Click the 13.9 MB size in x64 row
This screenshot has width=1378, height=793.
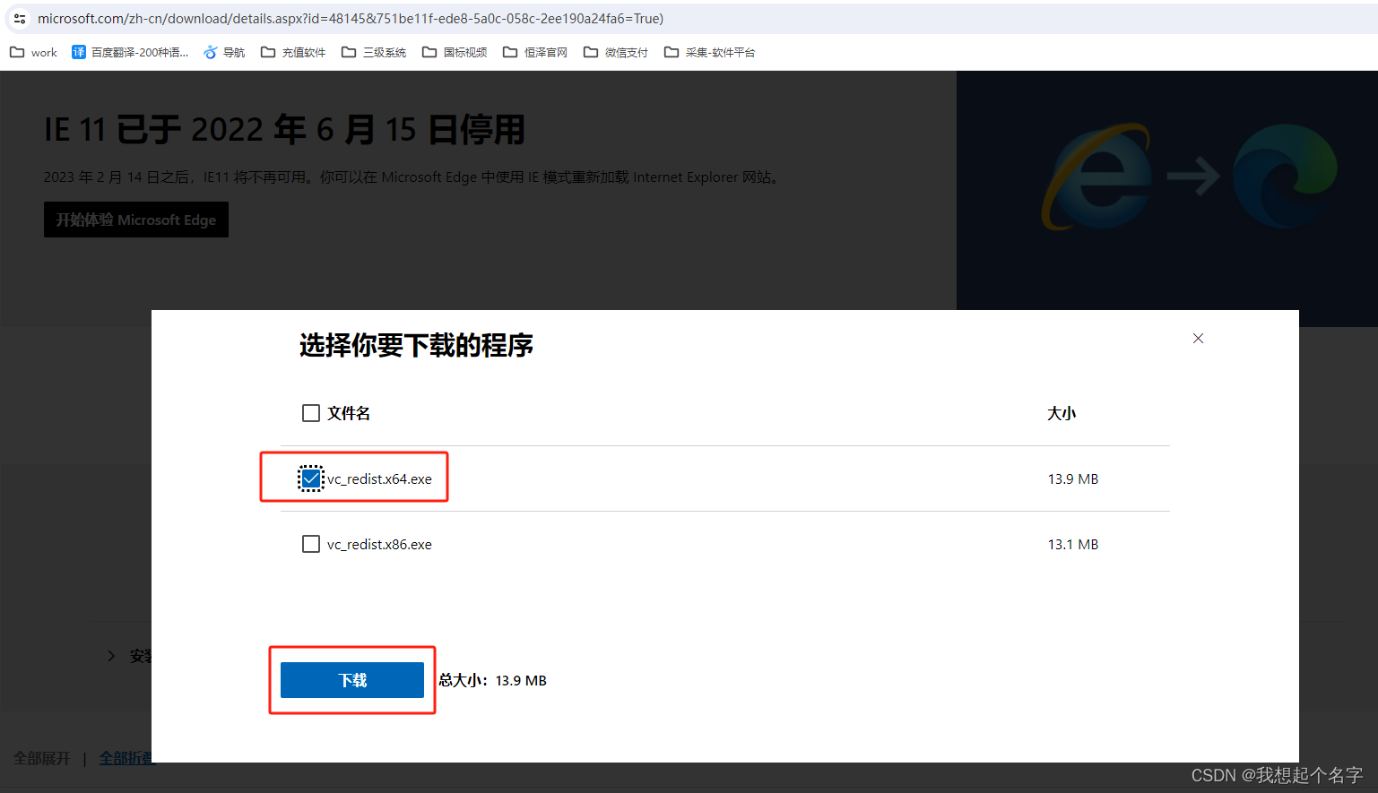pos(1073,478)
